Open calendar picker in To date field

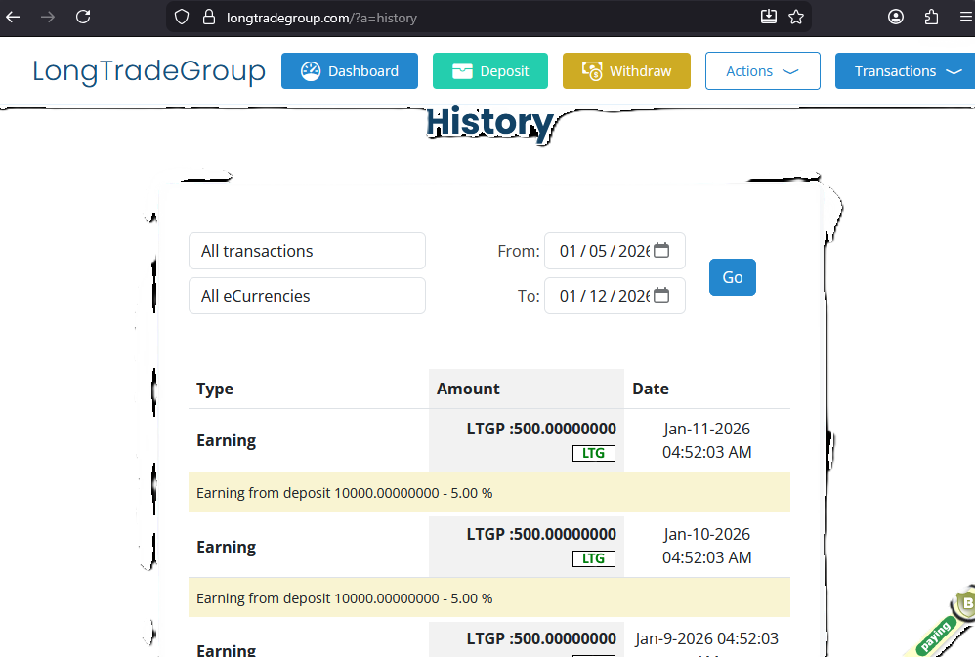coord(661,296)
